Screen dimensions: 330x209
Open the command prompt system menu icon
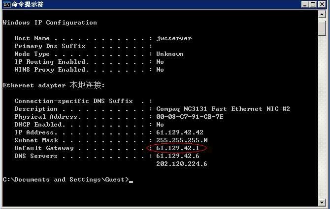point(6,4)
